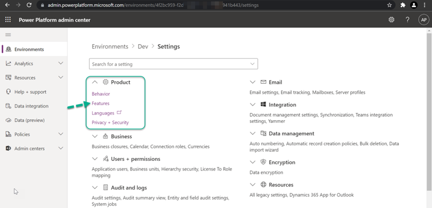The height and width of the screenshot is (208, 432).
Task: Expand the Encryption section chevron
Action: 253,162
